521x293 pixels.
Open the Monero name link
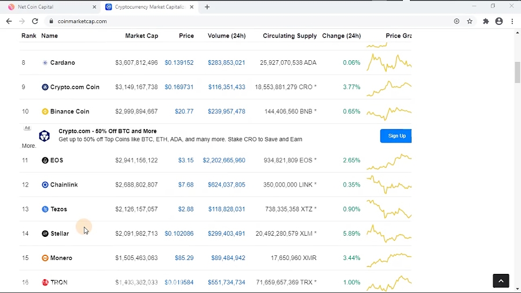(x=61, y=258)
